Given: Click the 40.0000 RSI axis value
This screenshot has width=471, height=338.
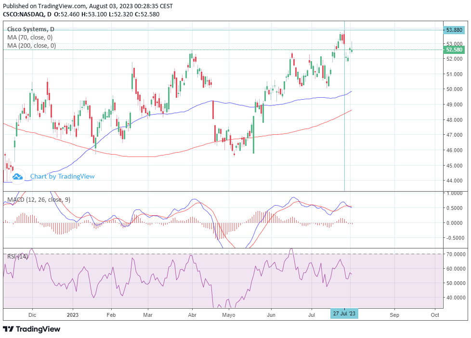Looking at the screenshot, I should 456,298.
